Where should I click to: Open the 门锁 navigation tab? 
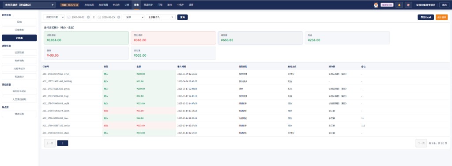tap(160, 5)
